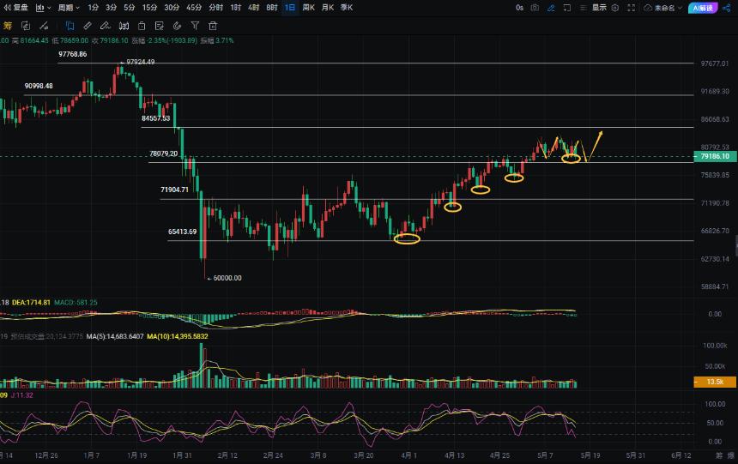Enter fullscreen with the expand icon
738x464 pixels.
coord(631,8)
